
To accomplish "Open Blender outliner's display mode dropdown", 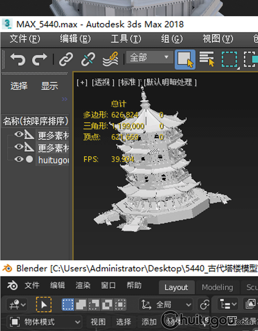I will 251,304.
